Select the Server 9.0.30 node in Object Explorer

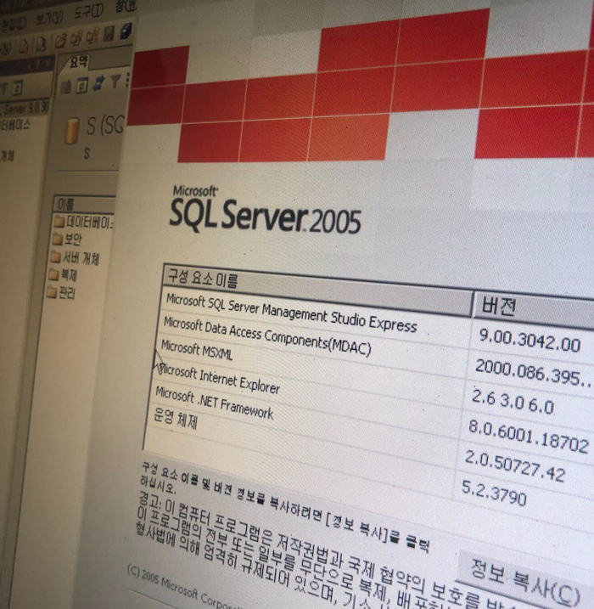[25, 109]
